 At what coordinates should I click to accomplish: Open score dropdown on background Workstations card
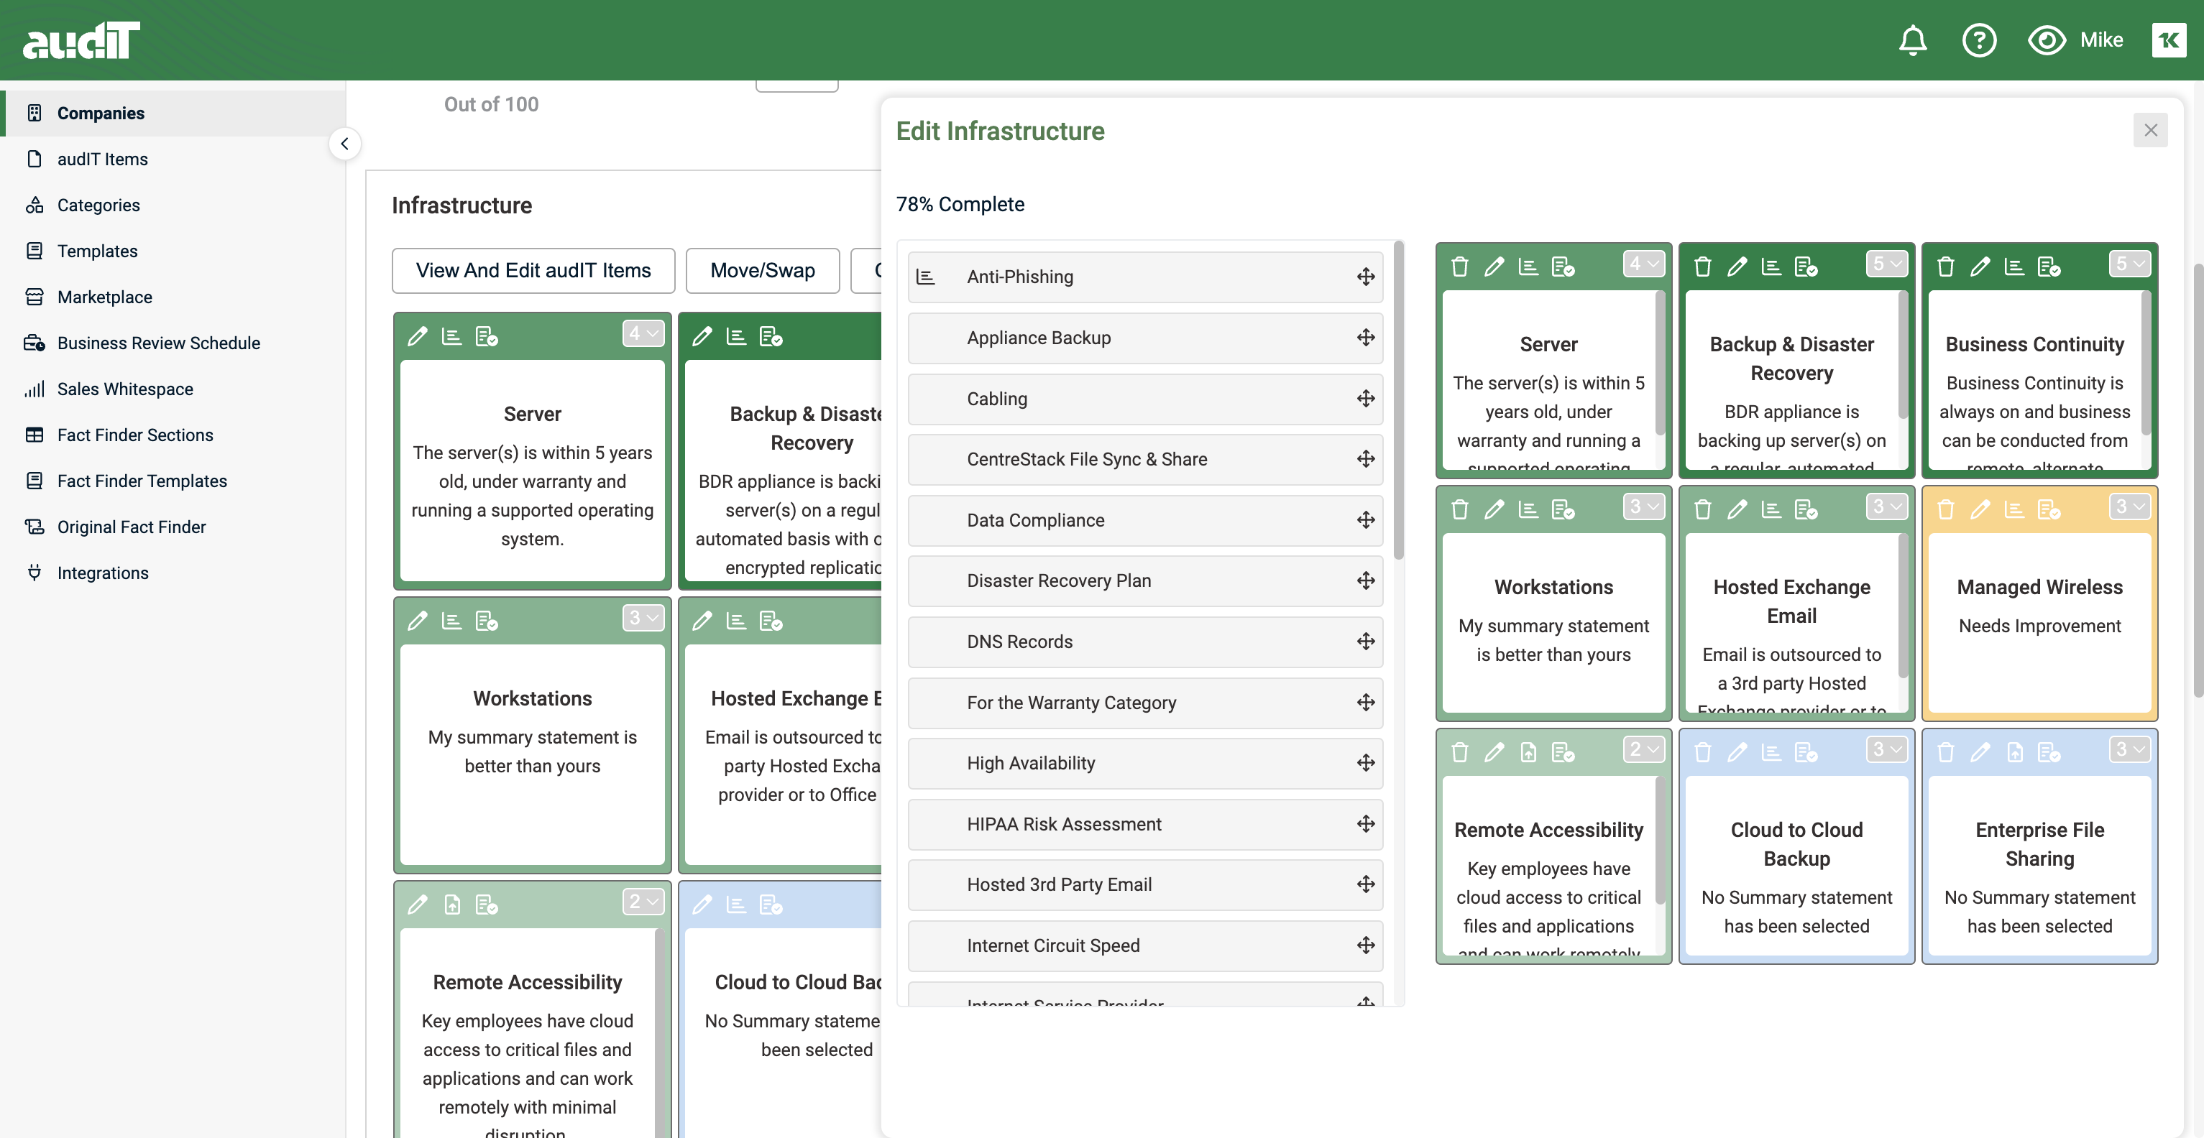click(643, 617)
